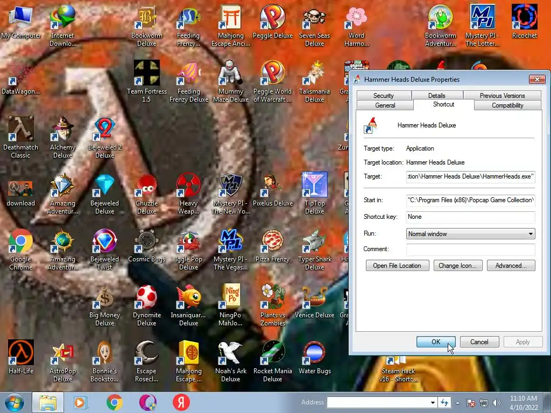
Task: Switch to the Details tab
Action: click(x=437, y=96)
